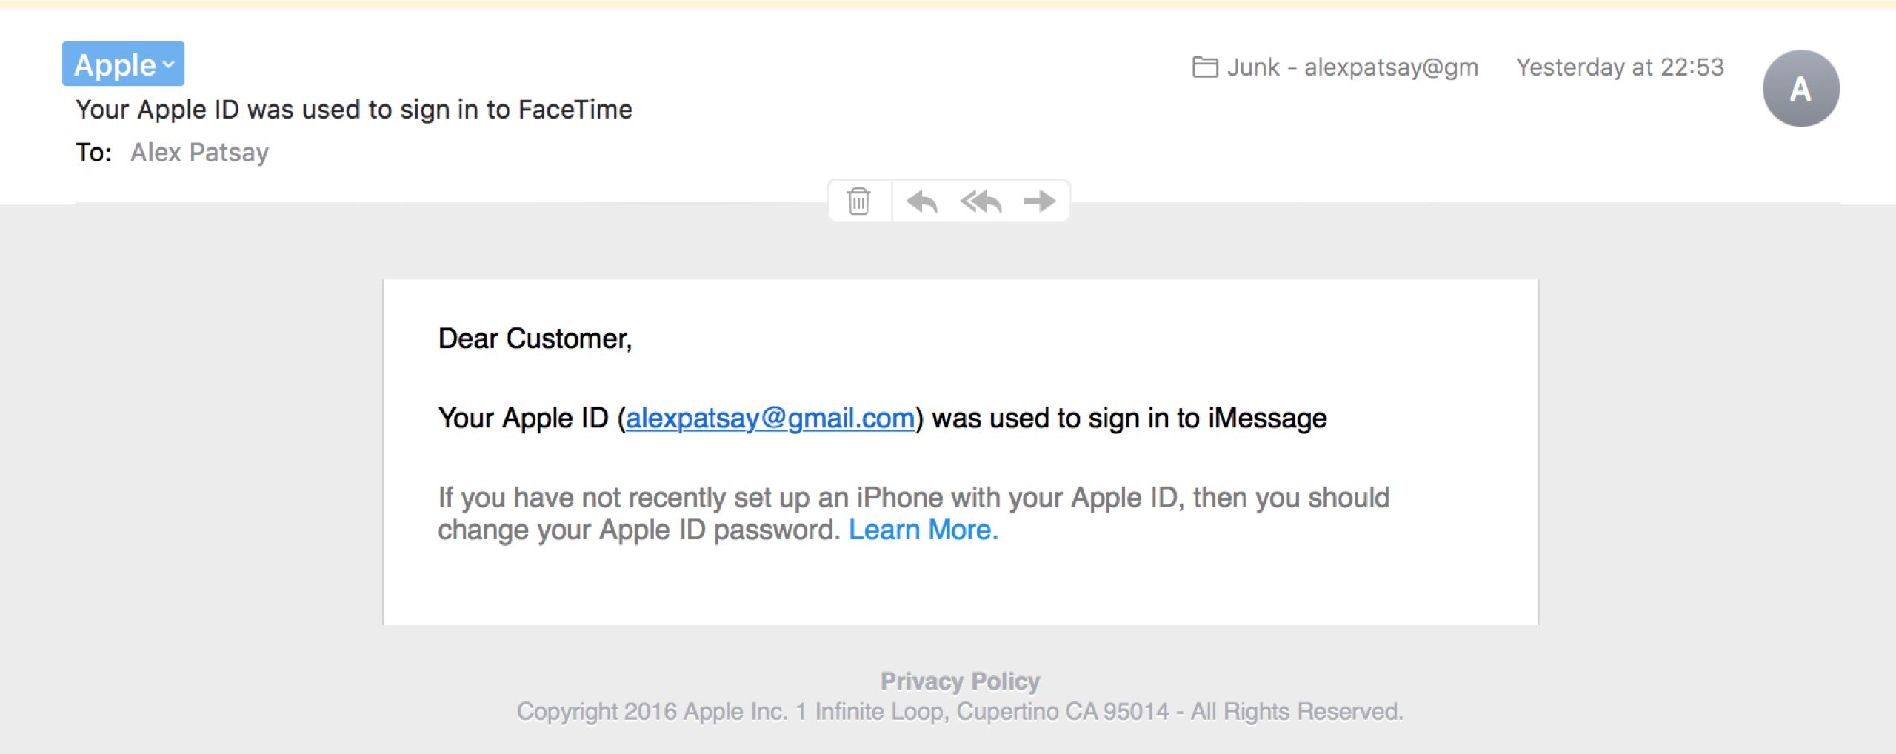Forward this message with the right arrow
Screen dimensions: 1896x754
coord(1040,201)
